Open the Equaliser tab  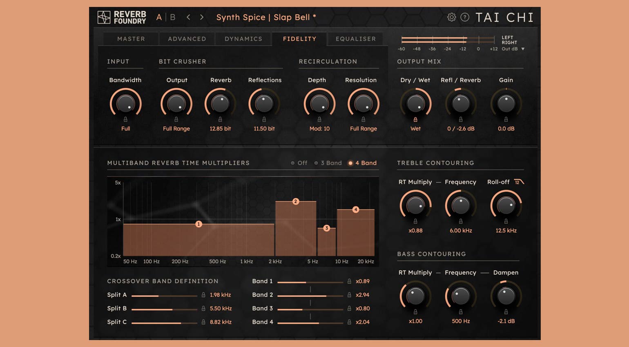355,39
